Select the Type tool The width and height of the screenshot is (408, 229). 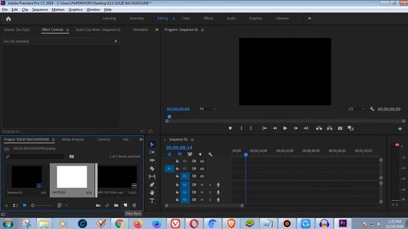coord(152,201)
